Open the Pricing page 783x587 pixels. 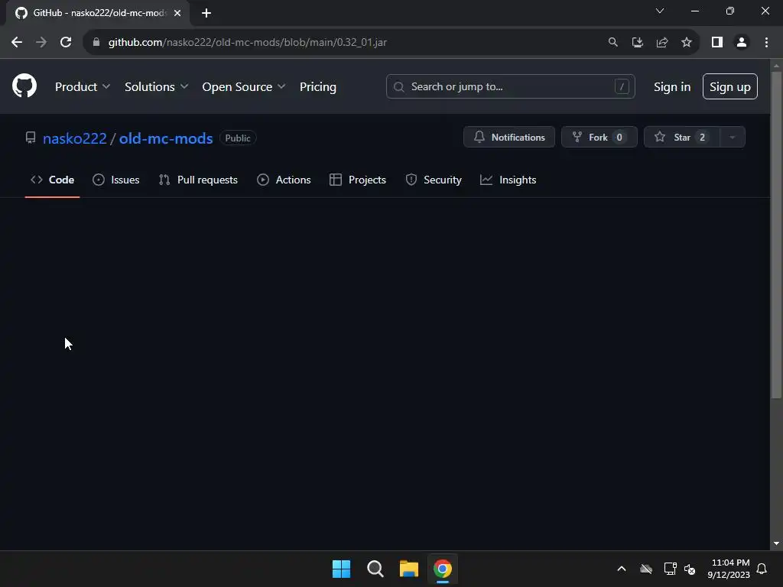coord(318,87)
